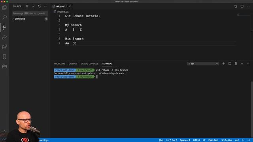Open changes compare icon in editor toolbar

[236, 6]
